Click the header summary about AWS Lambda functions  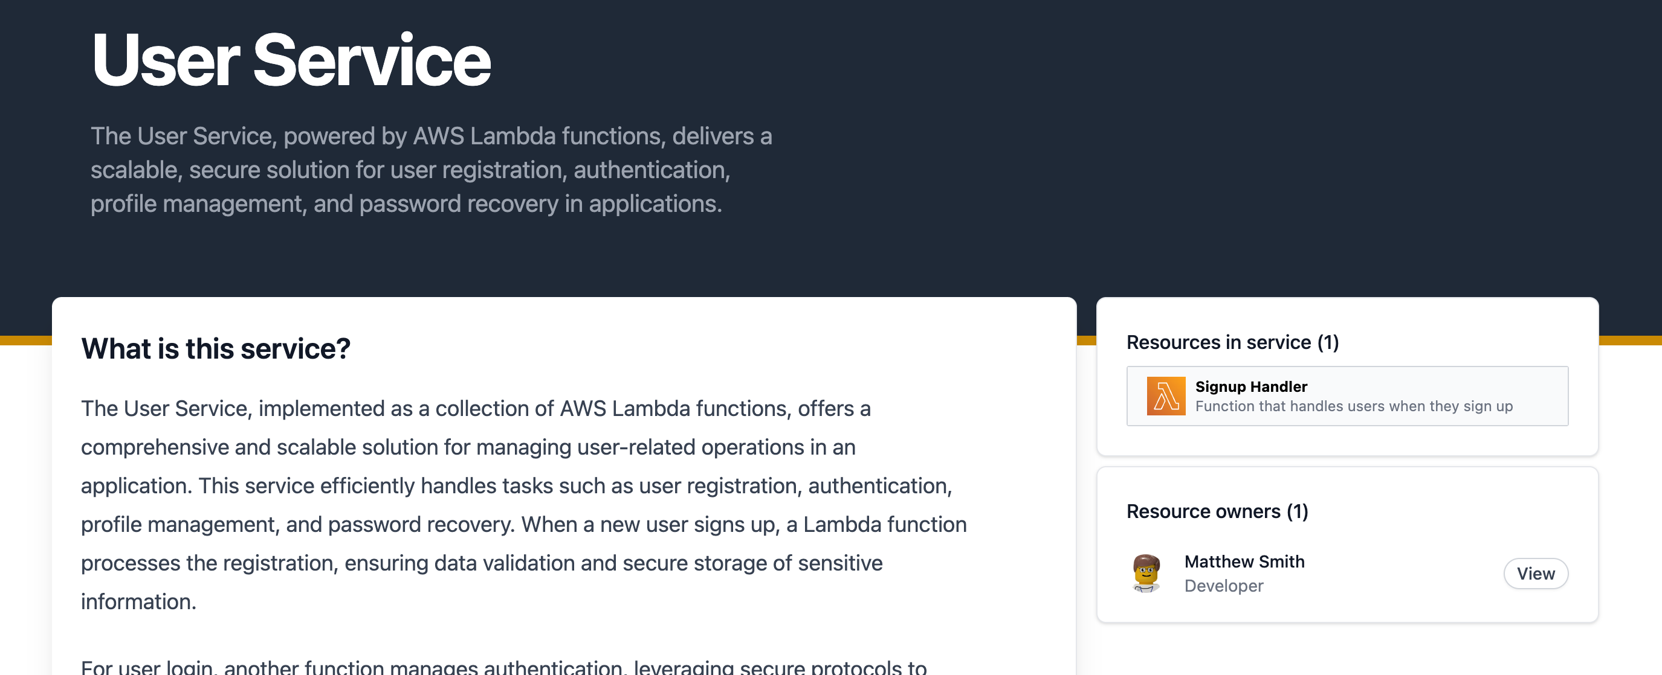(431, 170)
